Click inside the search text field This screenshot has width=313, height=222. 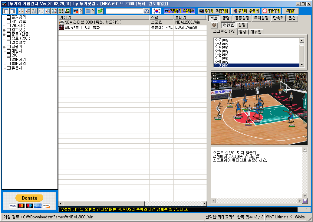pyautogui.click(x=124, y=11)
